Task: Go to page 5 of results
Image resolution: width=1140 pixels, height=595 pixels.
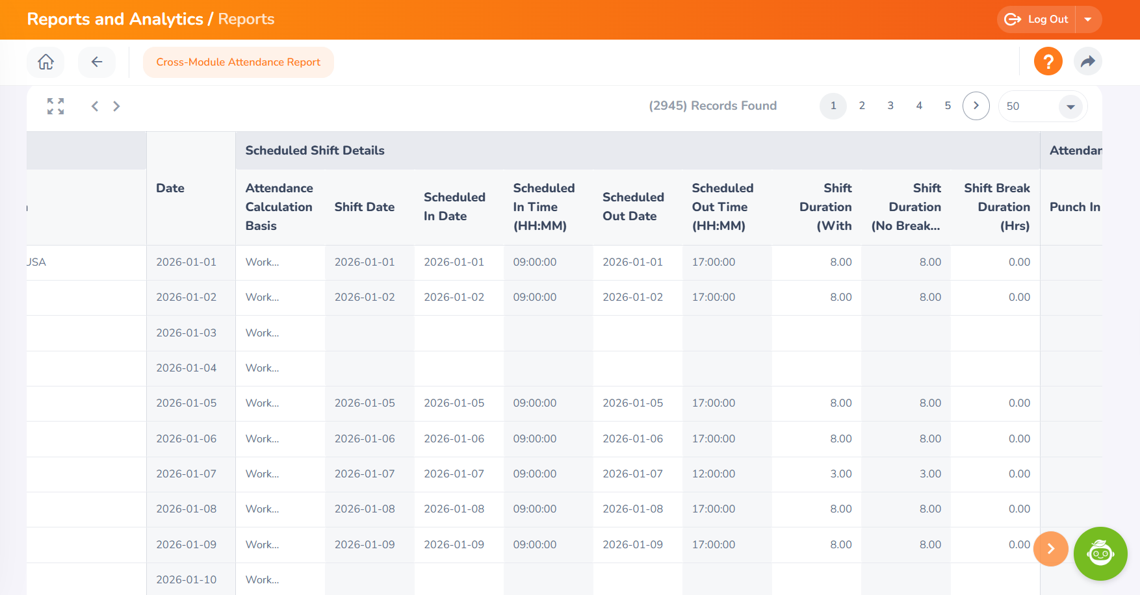Action: pyautogui.click(x=948, y=106)
